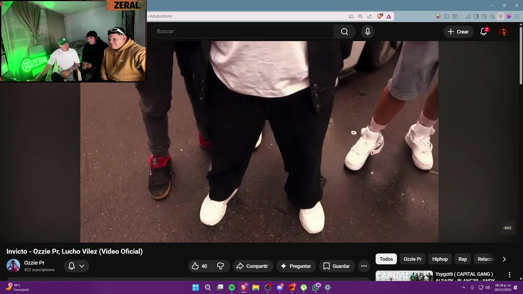523x294 pixels.
Task: Open EA app from taskbar
Action: click(292, 287)
